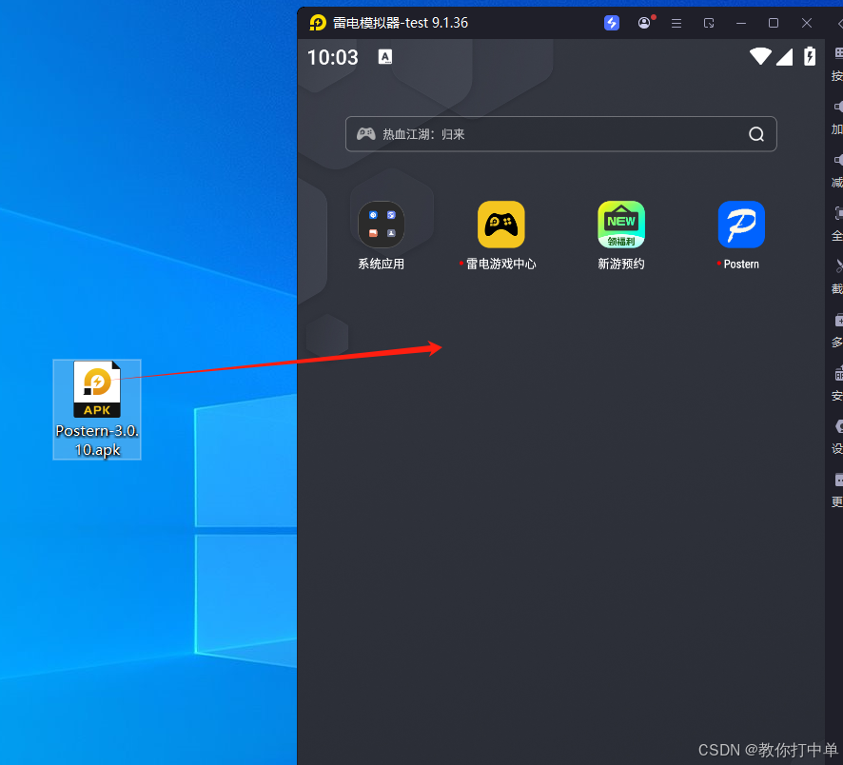Click the 安 install APK sidebar button
843x765 pixels.
(837, 382)
